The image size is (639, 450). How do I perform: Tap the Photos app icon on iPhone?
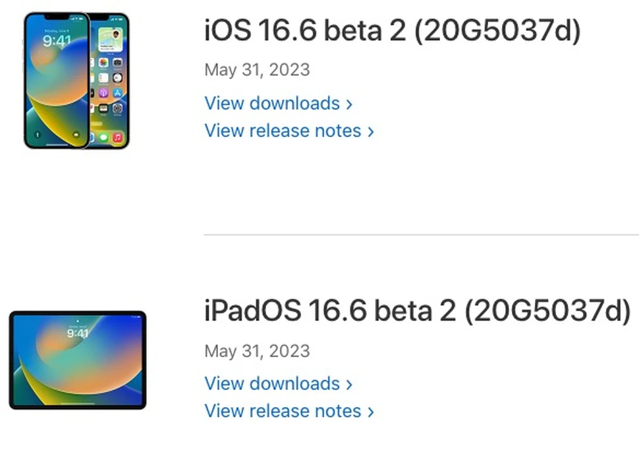click(103, 63)
